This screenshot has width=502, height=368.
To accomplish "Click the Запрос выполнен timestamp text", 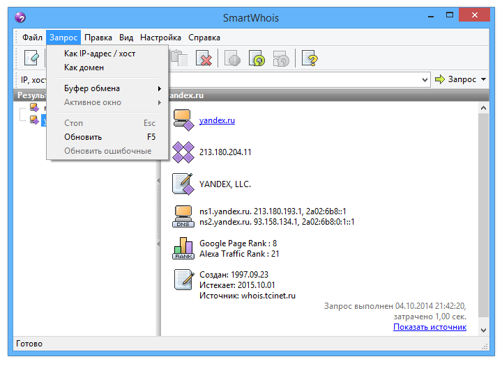I will (395, 306).
